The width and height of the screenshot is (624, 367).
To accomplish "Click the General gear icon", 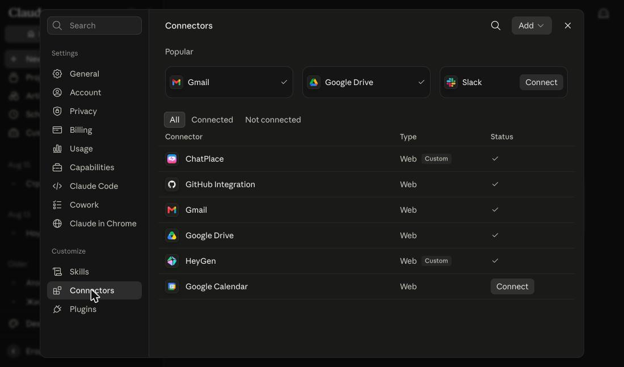I will pos(57,74).
